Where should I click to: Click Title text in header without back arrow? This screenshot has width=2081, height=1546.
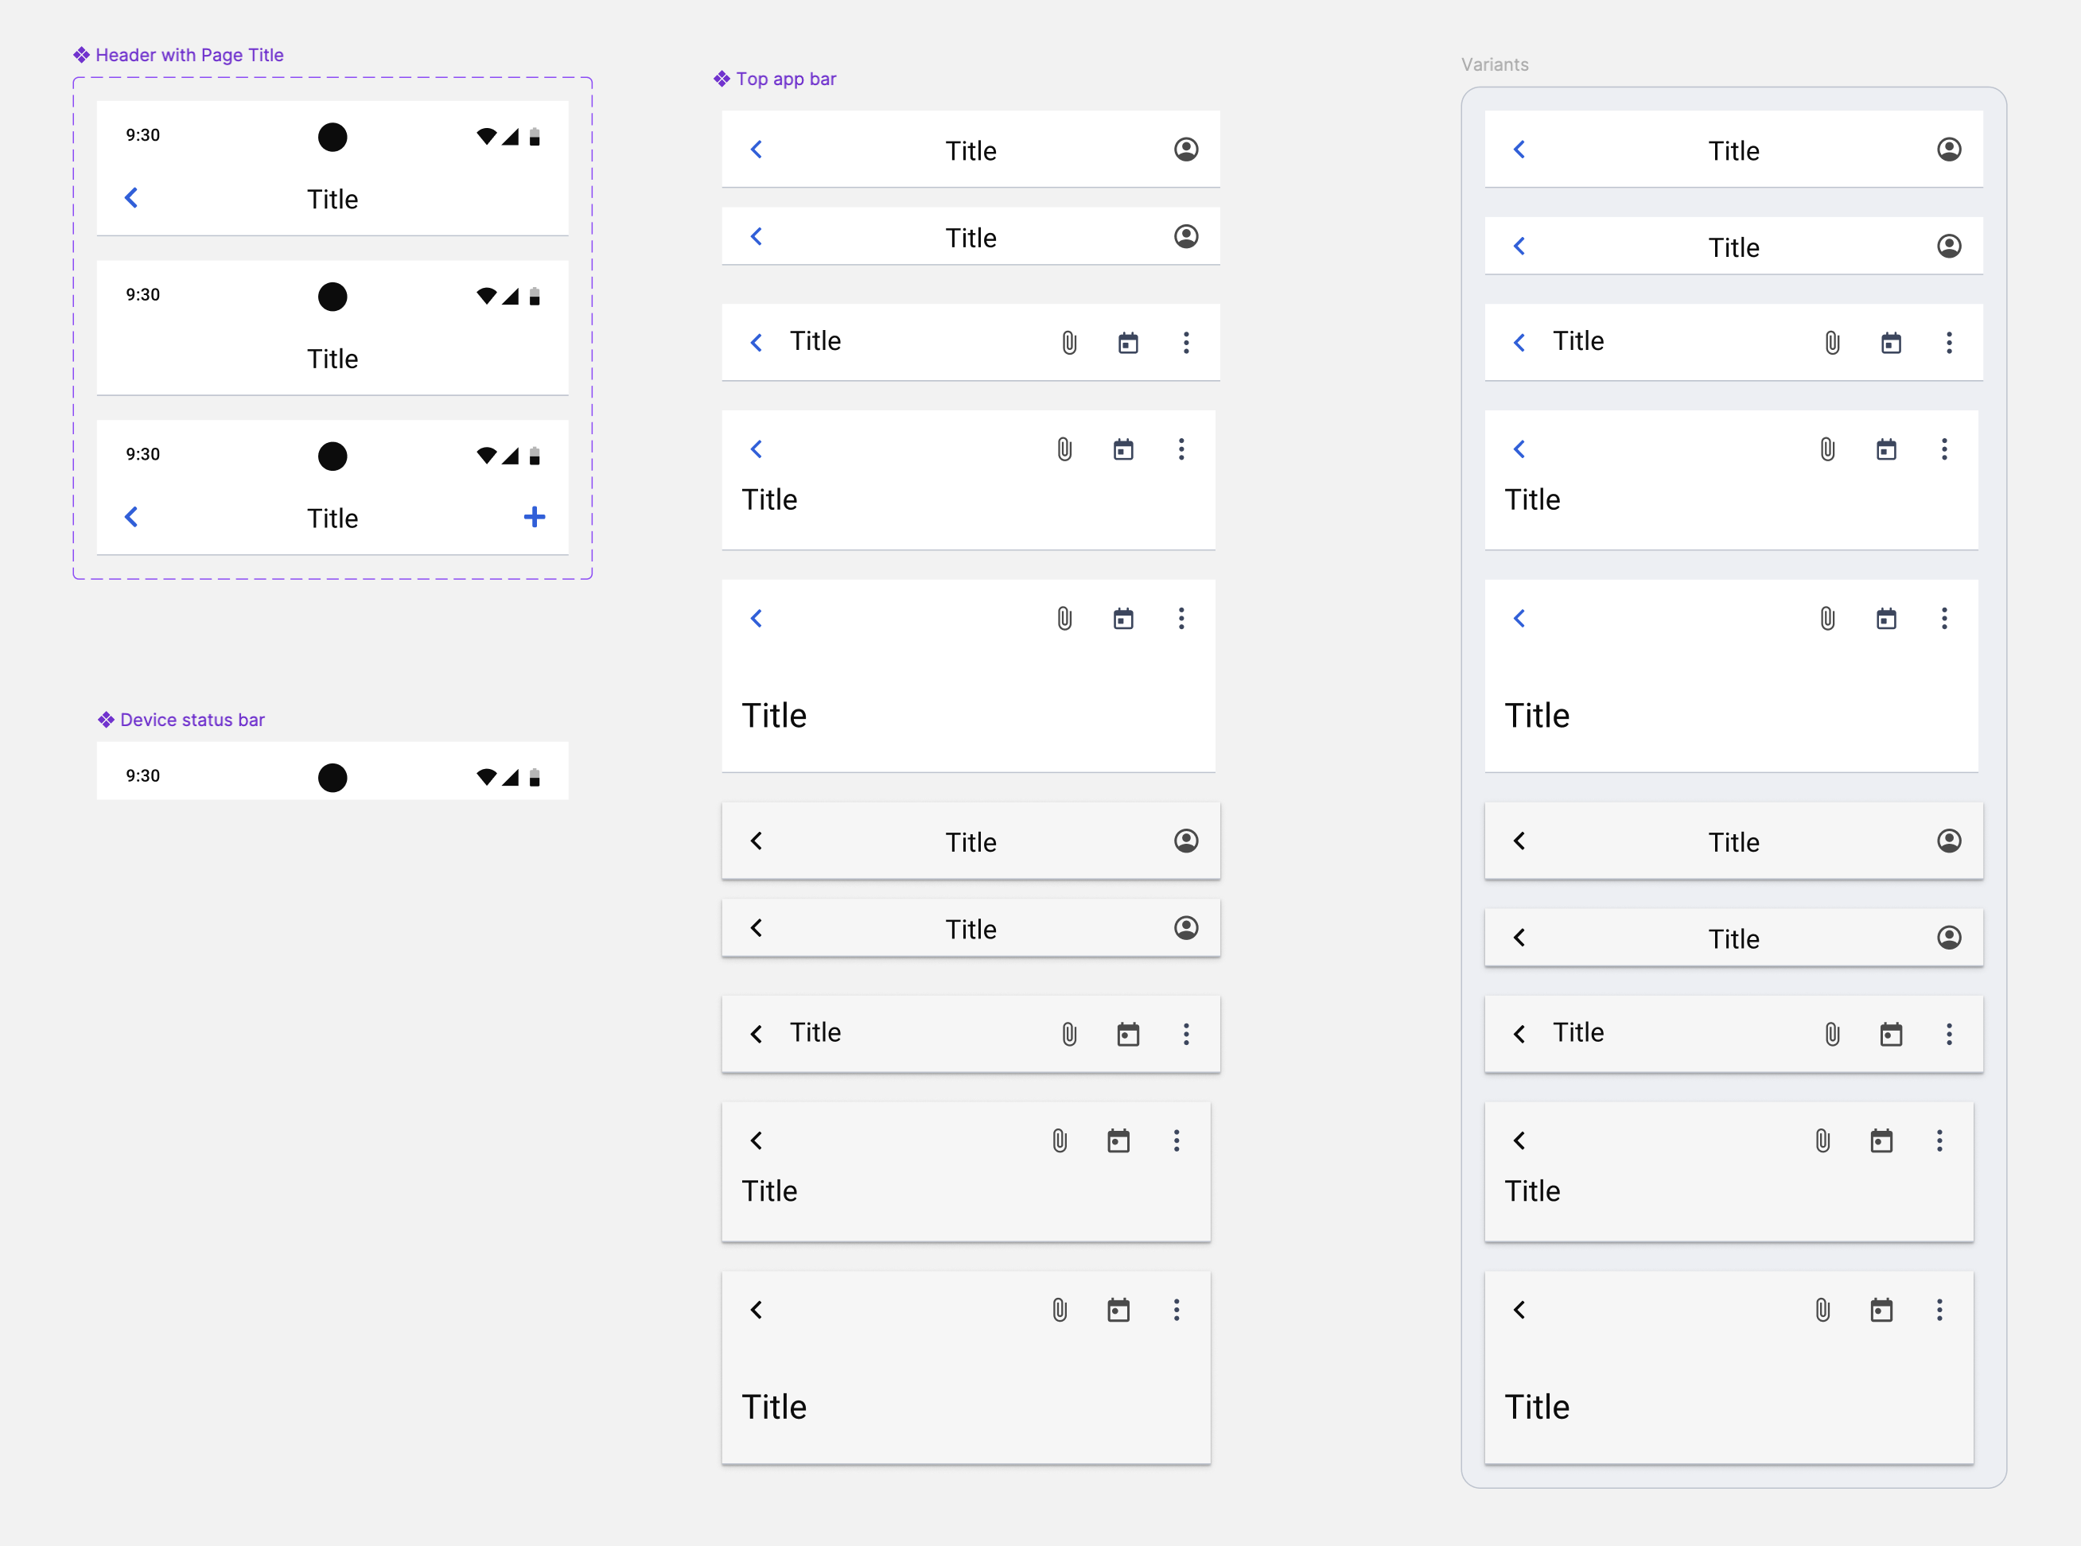coord(333,359)
